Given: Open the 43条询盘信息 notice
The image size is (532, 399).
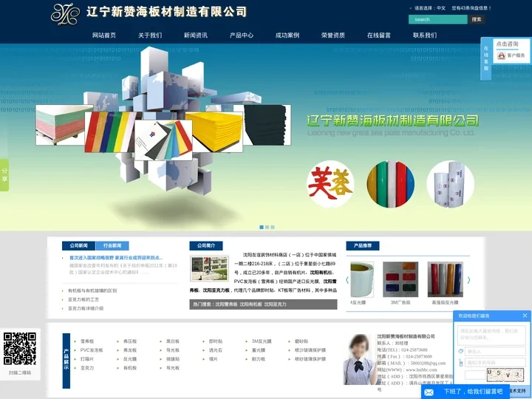Looking at the screenshot, I should point(471,8).
